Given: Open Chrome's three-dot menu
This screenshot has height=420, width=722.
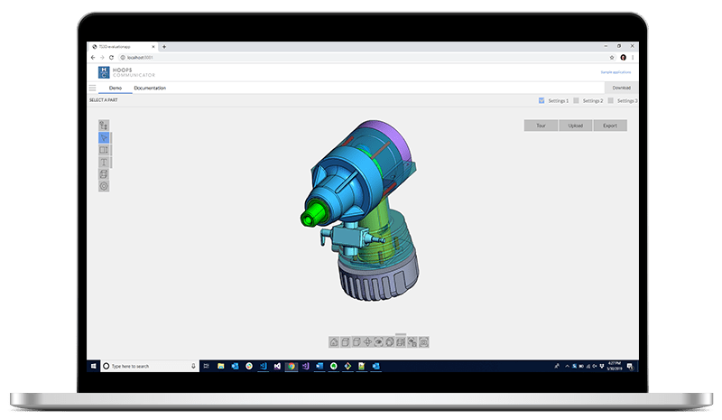Looking at the screenshot, I should click(x=633, y=58).
